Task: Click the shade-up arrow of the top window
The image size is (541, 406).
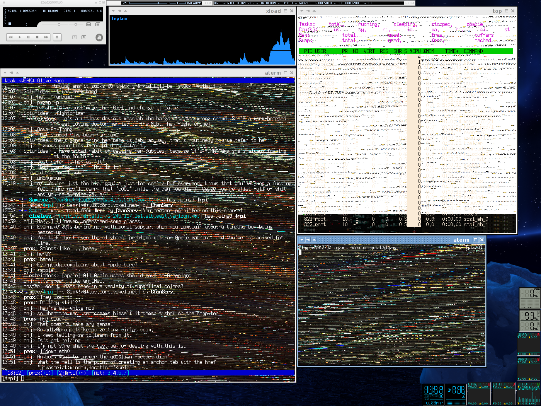Action: click(314, 11)
